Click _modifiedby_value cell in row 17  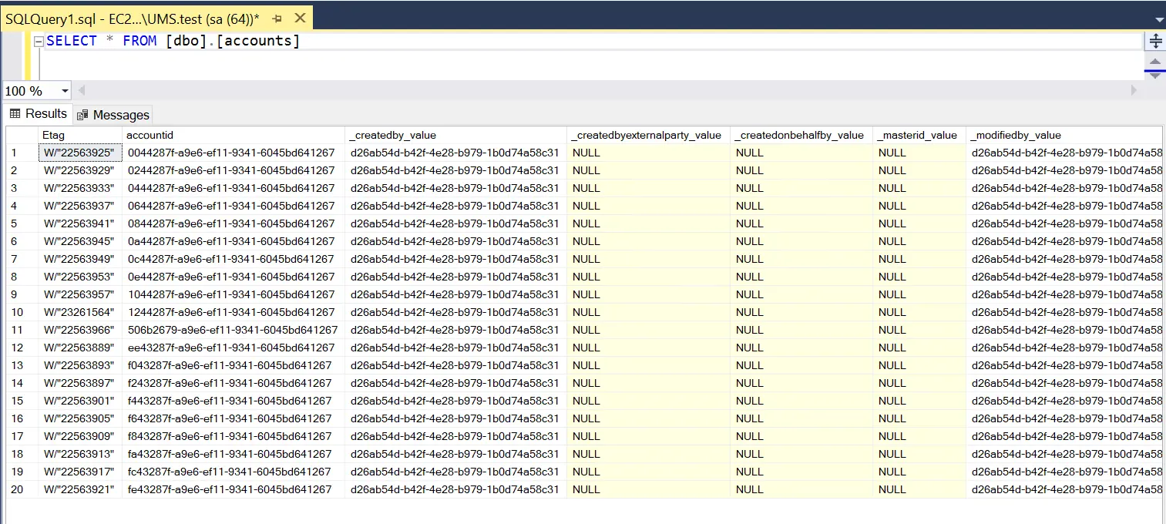1064,436
